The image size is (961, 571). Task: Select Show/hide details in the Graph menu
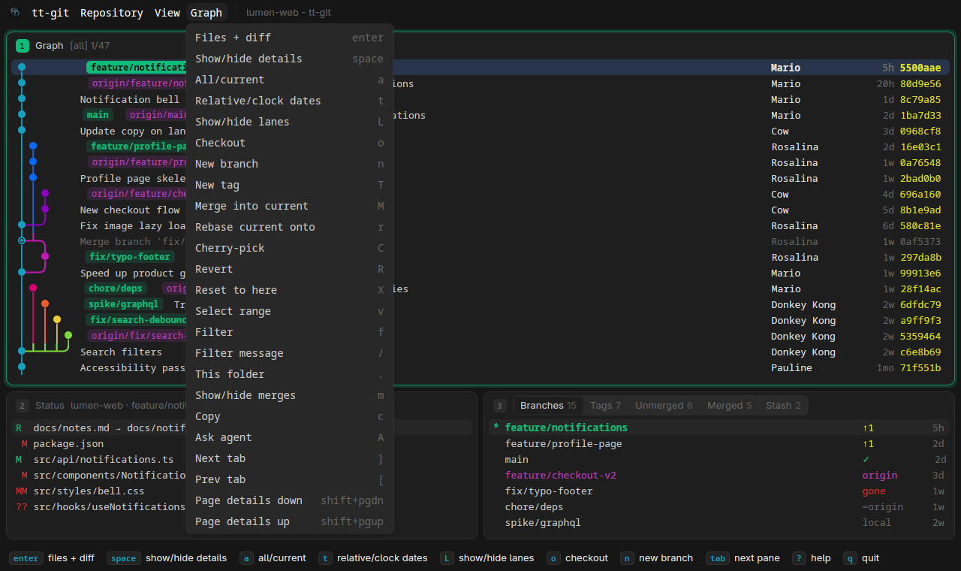coord(290,59)
